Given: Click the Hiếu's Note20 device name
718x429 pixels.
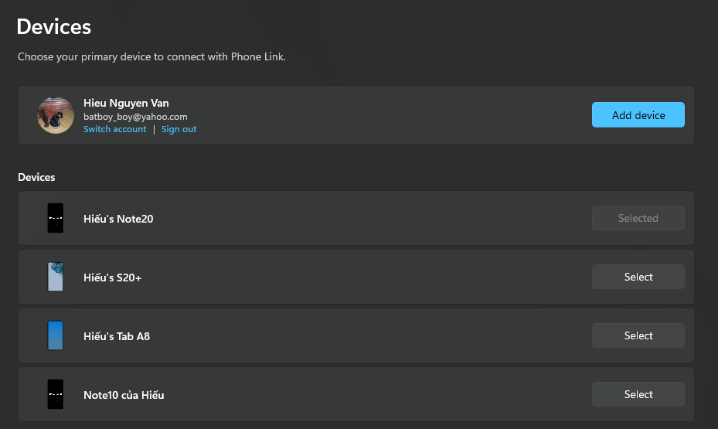Looking at the screenshot, I should coord(118,219).
